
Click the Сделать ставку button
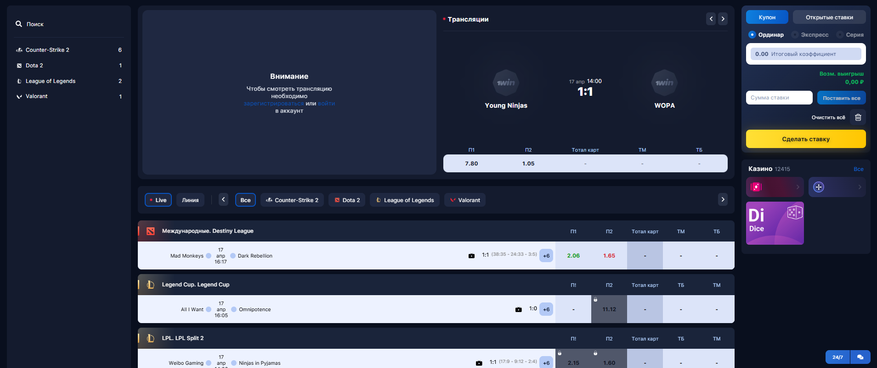pyautogui.click(x=806, y=139)
